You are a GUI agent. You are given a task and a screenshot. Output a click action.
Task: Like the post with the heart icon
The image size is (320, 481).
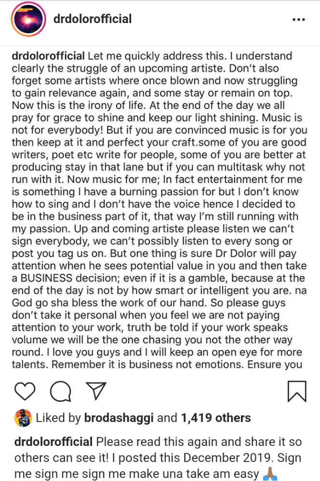pyautogui.click(x=25, y=391)
